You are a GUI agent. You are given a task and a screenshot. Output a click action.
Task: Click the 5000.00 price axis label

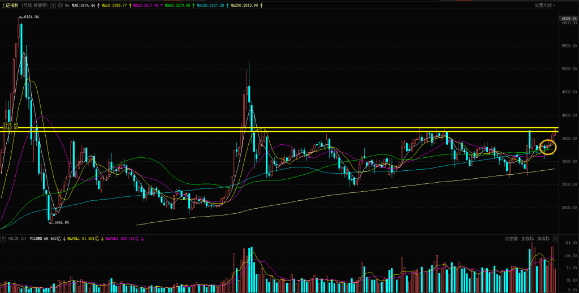click(x=569, y=69)
